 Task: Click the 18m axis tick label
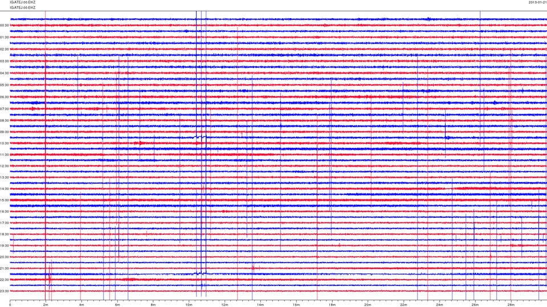tap(332, 305)
